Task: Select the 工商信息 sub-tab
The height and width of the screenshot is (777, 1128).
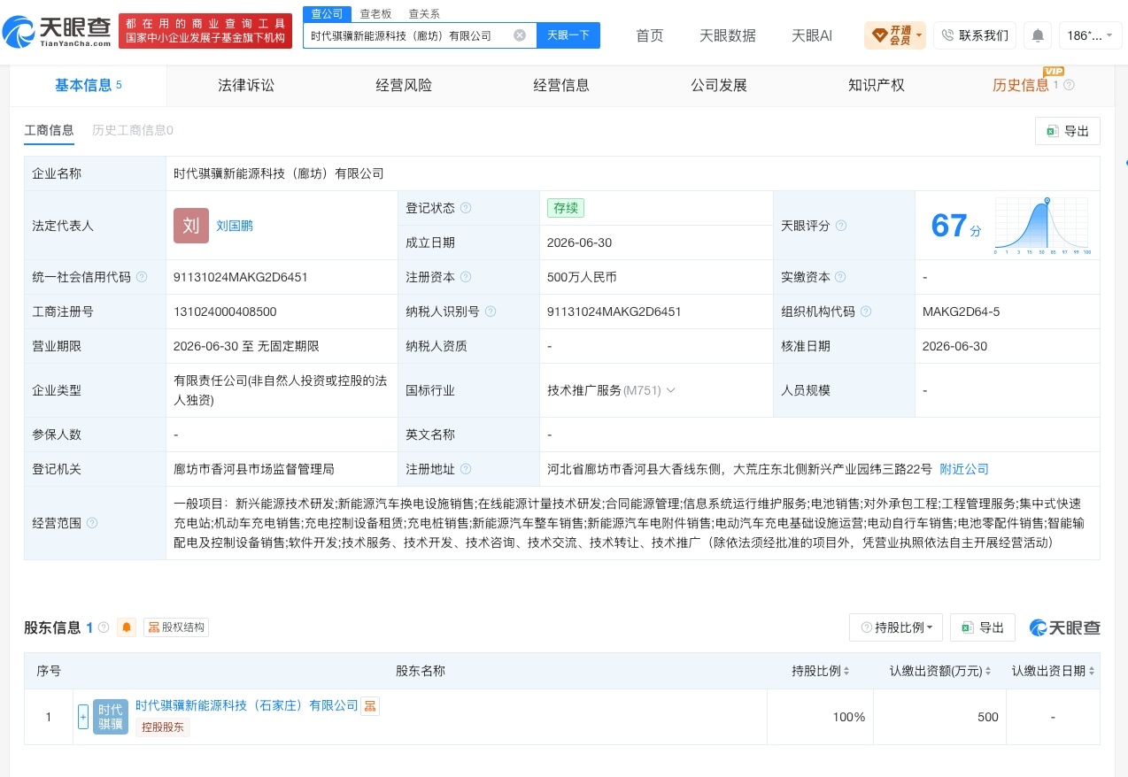Action: click(49, 130)
